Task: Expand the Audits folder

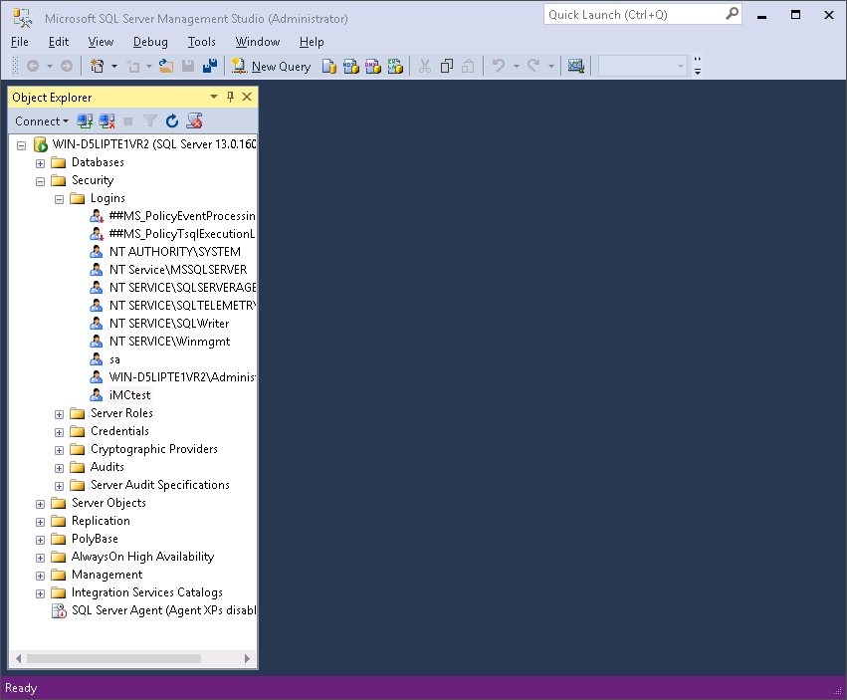Action: pos(60,468)
